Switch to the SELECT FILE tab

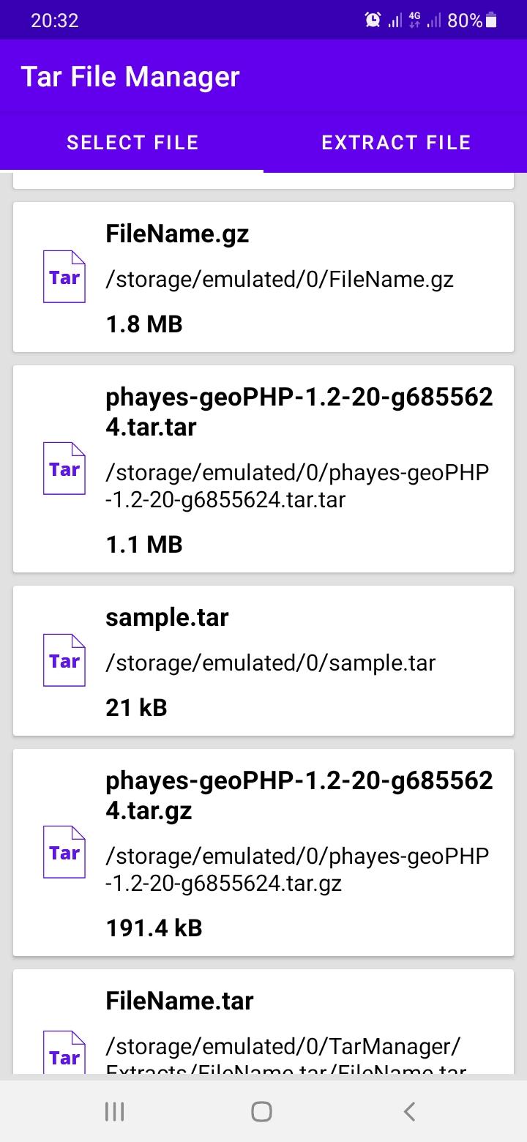point(132,142)
